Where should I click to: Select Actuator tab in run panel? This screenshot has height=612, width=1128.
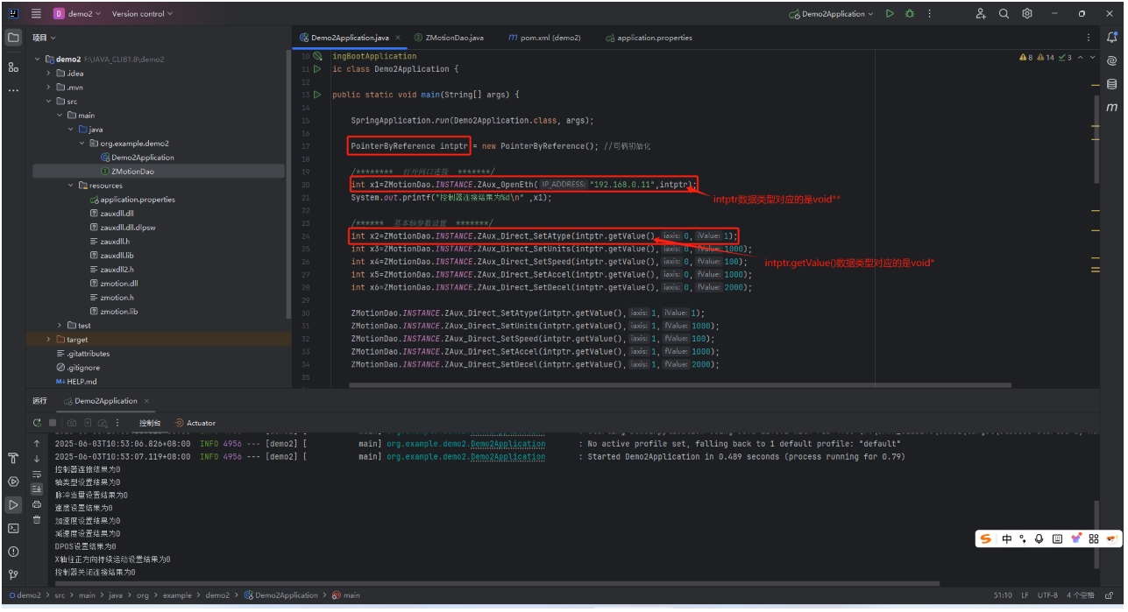pyautogui.click(x=195, y=423)
